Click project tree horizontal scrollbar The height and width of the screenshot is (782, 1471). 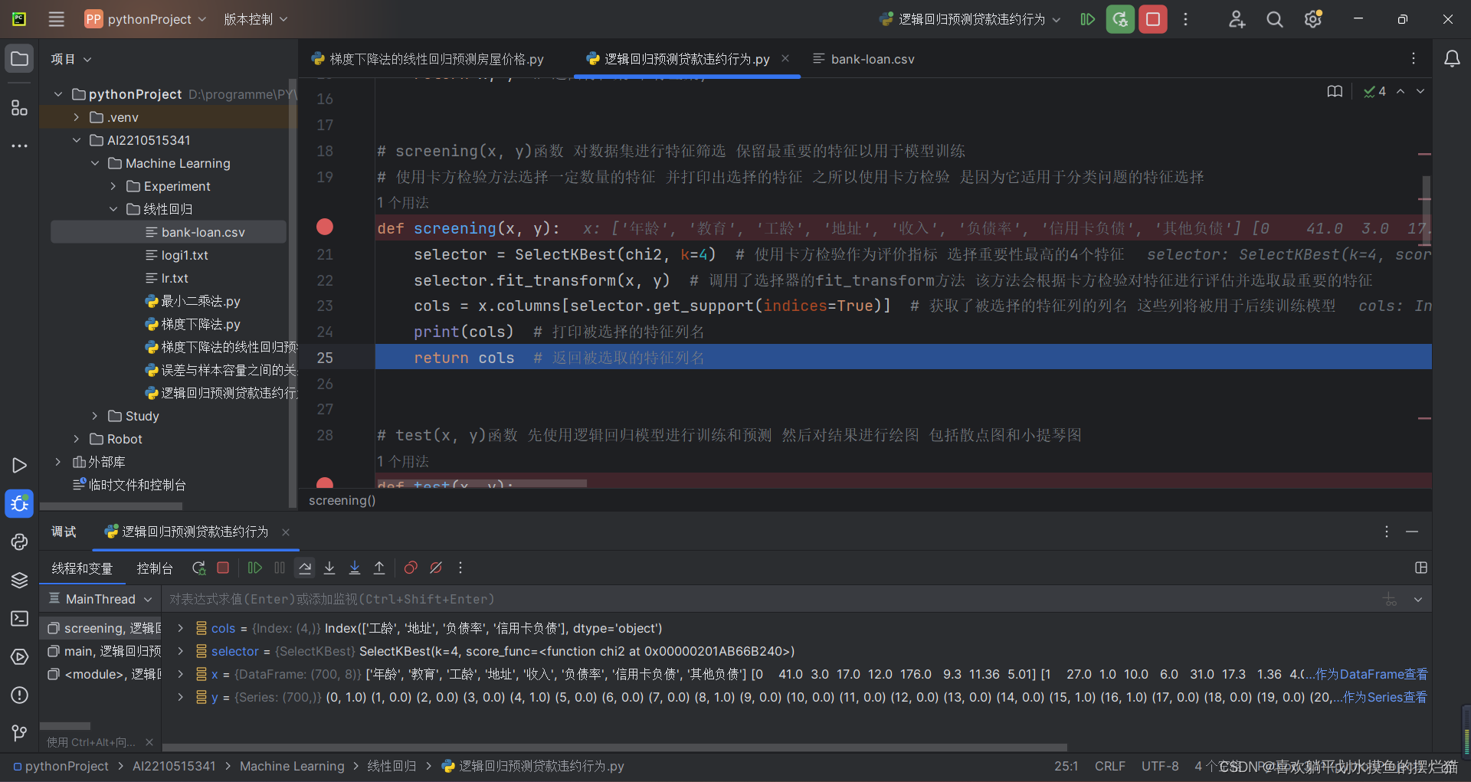pos(111,506)
